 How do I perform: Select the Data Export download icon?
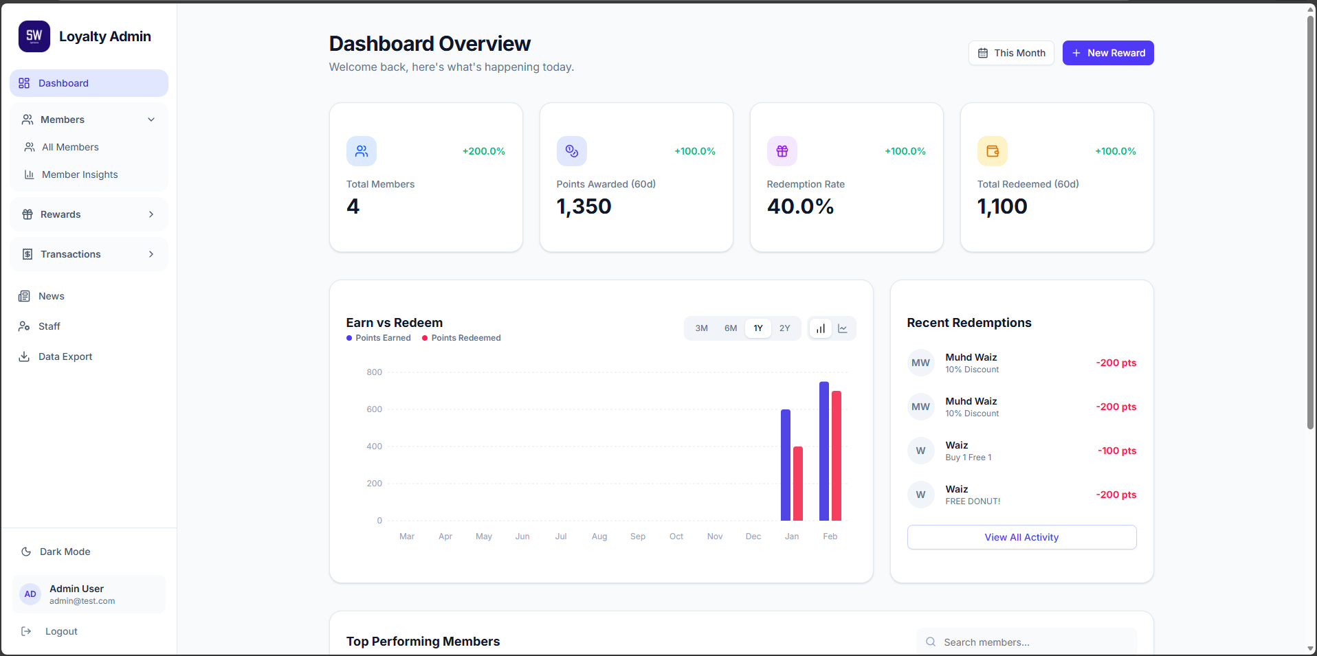25,356
